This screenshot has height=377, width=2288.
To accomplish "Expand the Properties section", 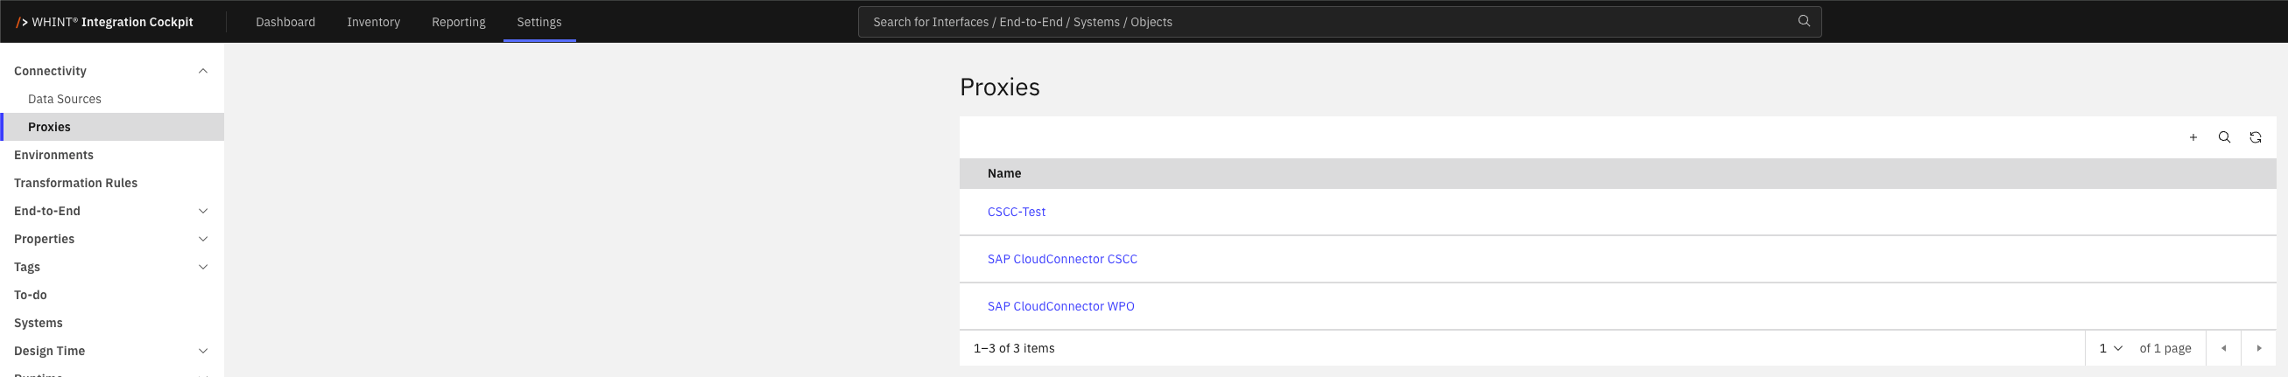I will click(x=202, y=240).
